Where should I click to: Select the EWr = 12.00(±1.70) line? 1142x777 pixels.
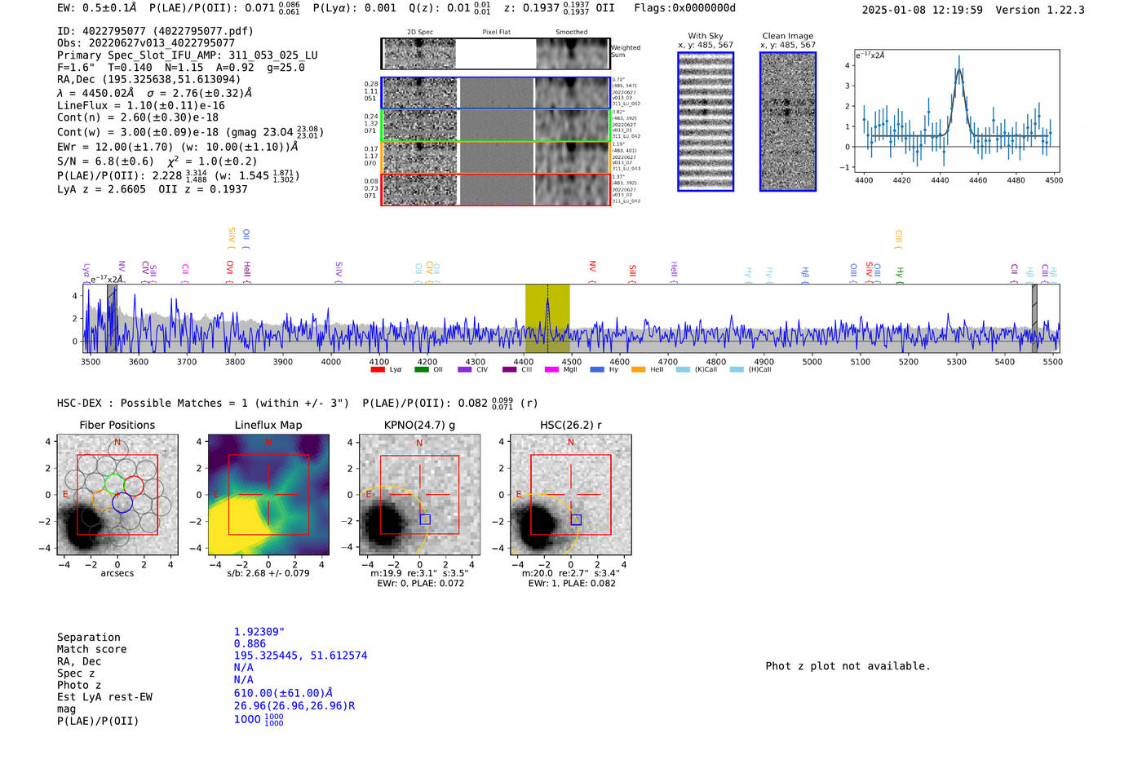(177, 147)
